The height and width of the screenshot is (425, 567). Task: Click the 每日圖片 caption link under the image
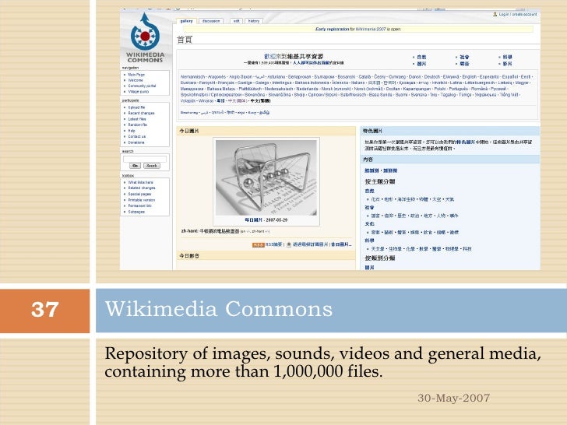tap(253, 220)
